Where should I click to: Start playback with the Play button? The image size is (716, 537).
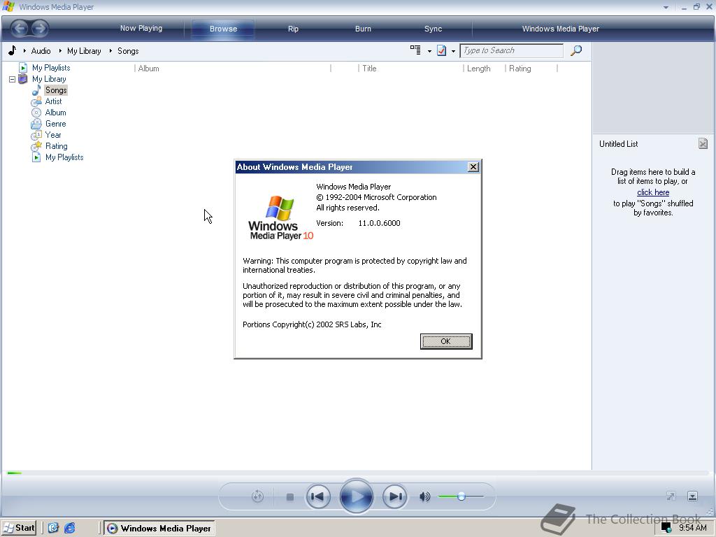[356, 496]
